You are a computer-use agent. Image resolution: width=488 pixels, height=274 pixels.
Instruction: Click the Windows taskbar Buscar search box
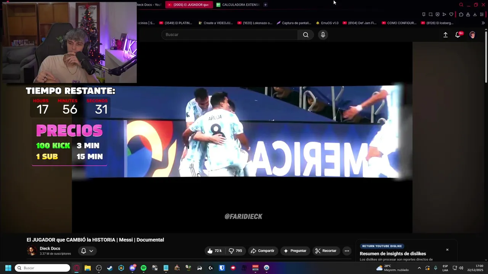pos(42,268)
